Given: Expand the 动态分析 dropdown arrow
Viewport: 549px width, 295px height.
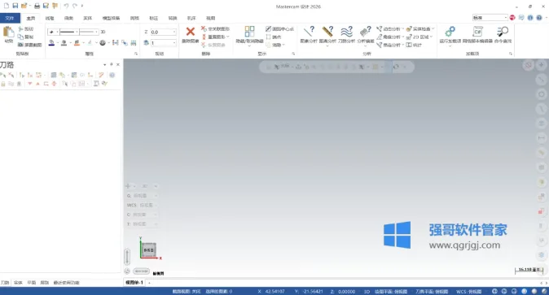Looking at the screenshot, I should (402, 28).
